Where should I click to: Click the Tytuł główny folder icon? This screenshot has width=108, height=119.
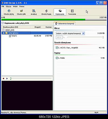(x=7, y=33)
